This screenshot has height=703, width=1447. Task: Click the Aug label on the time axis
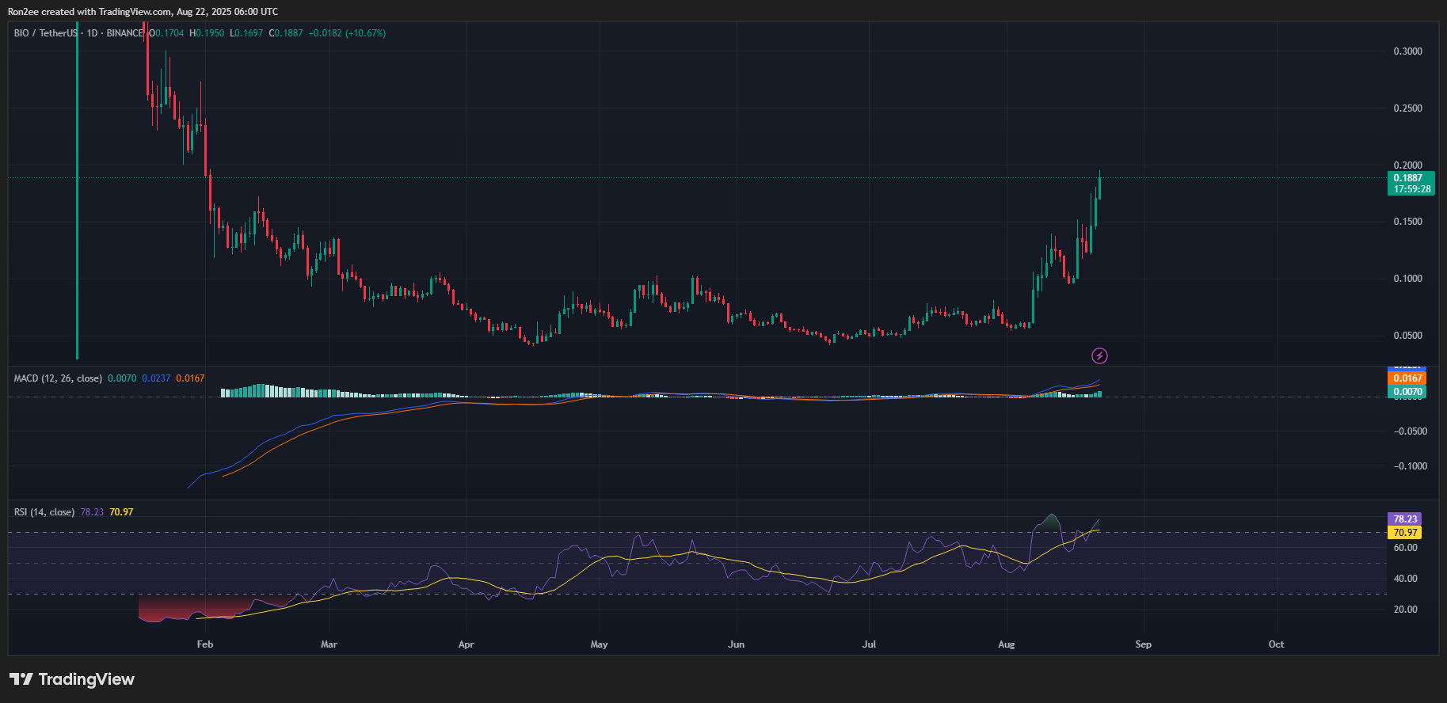pos(1006,644)
